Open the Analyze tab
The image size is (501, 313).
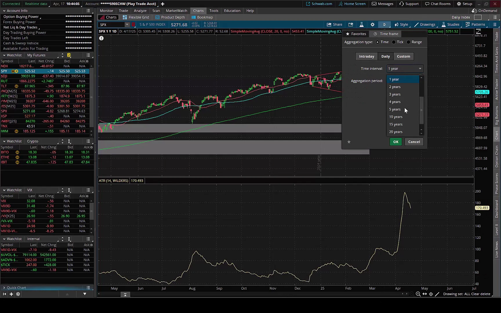coord(140,11)
